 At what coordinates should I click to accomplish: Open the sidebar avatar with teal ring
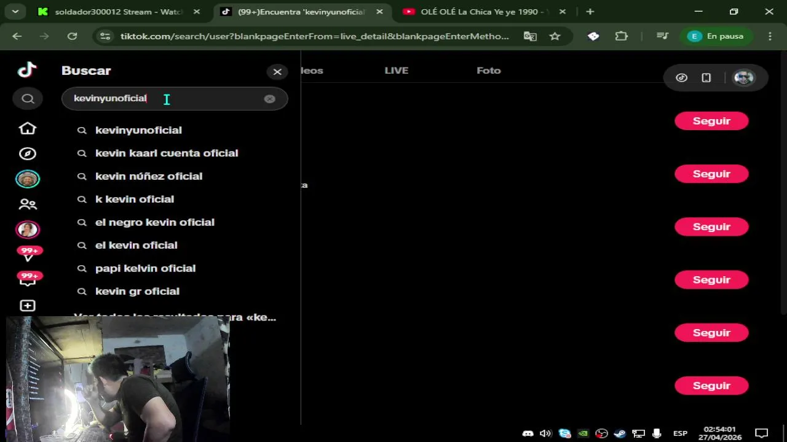[28, 179]
